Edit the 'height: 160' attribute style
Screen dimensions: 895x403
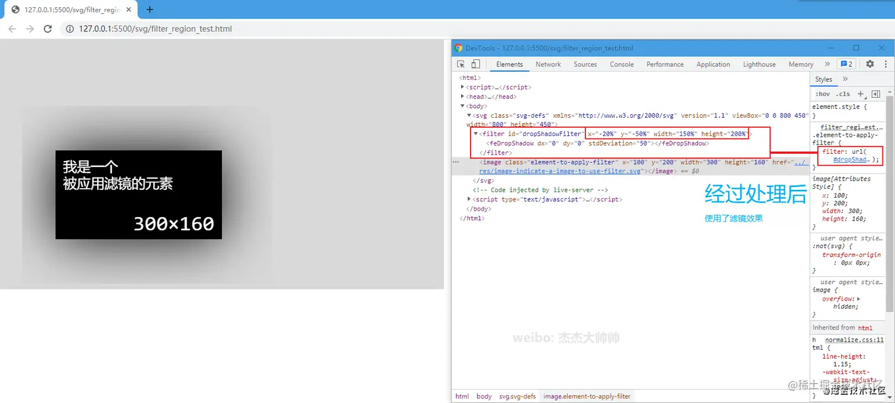[844, 218]
